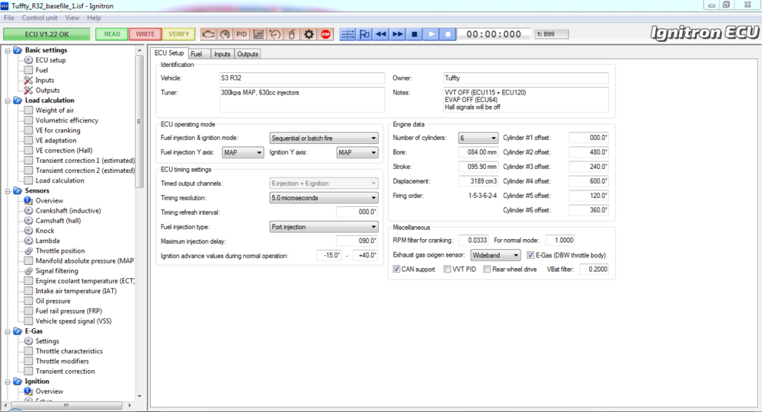Image resolution: width=762 pixels, height=412 pixels.
Task: Start recording with the record button
Action: point(448,34)
